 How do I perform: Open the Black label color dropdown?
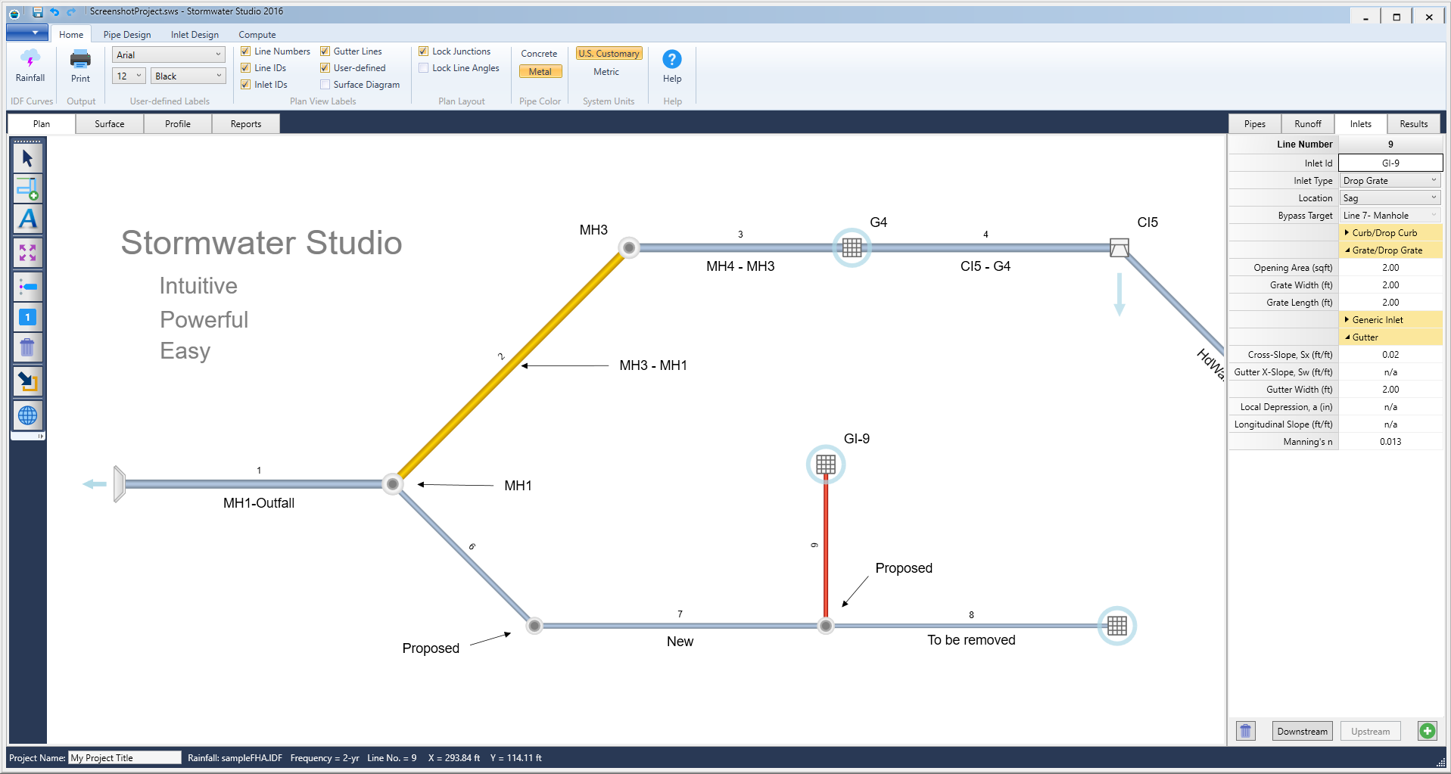pyautogui.click(x=188, y=76)
